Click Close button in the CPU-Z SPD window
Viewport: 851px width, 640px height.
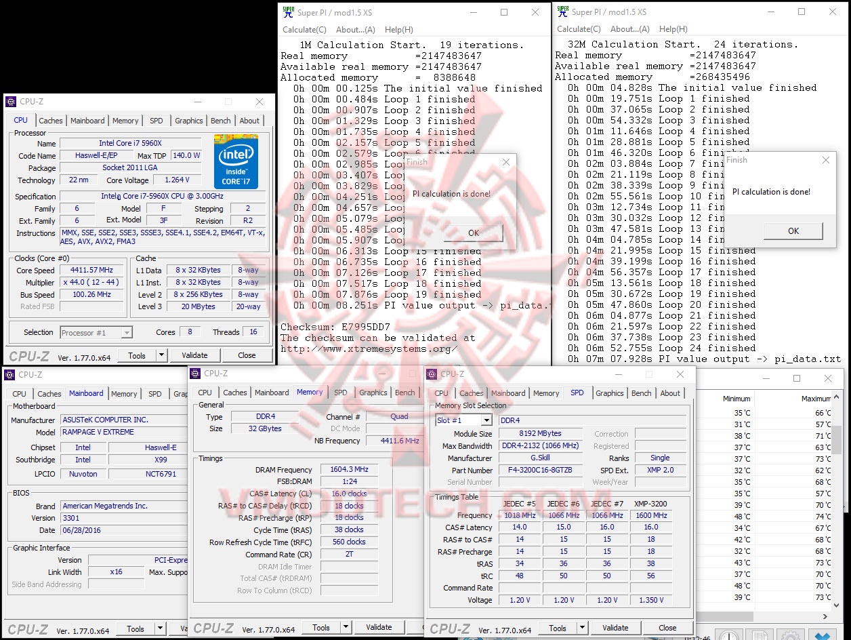[x=667, y=628]
